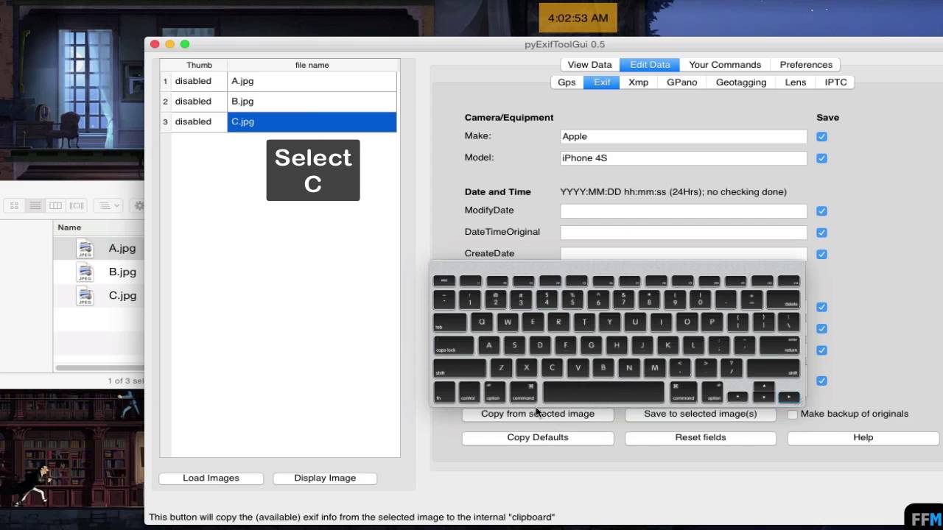Click the Copy Defaults button
Image resolution: width=943 pixels, height=530 pixels.
[538, 437]
